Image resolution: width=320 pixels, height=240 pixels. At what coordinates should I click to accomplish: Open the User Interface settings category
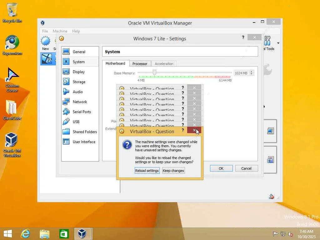[80, 142]
